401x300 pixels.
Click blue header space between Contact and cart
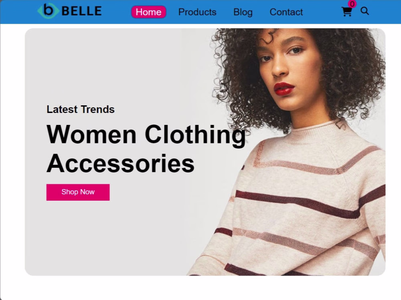pos(322,12)
